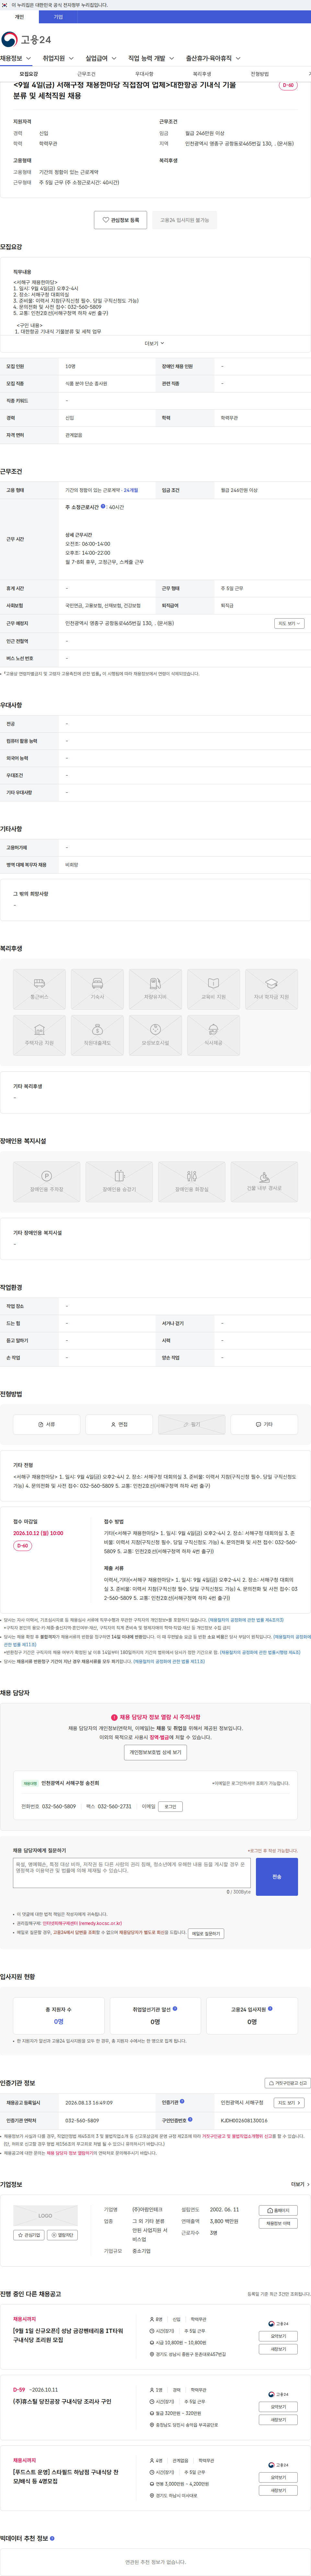Viewport: 311px width, 2576px height.
Task: Click the 주택자금 지원 benefit icon
Action: [39, 1035]
